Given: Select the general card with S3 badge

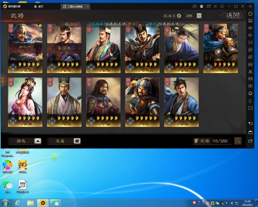Looking at the screenshot, I should pyautogui.click(x=103, y=49).
